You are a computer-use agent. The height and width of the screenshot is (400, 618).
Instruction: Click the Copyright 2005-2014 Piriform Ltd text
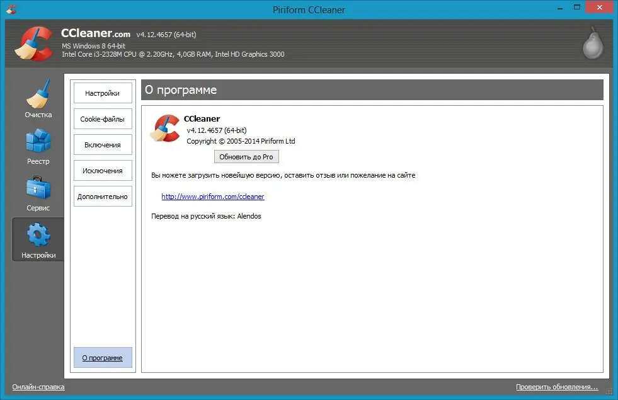[241, 141]
